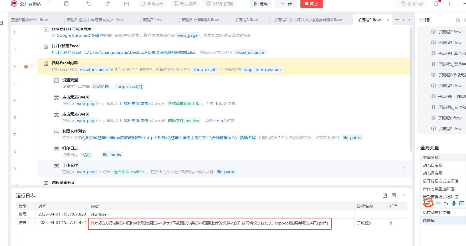Image resolution: width=466 pixels, height=246 pixels.
Task: Open the more options menu on line 9
Action: (x=405, y=169)
